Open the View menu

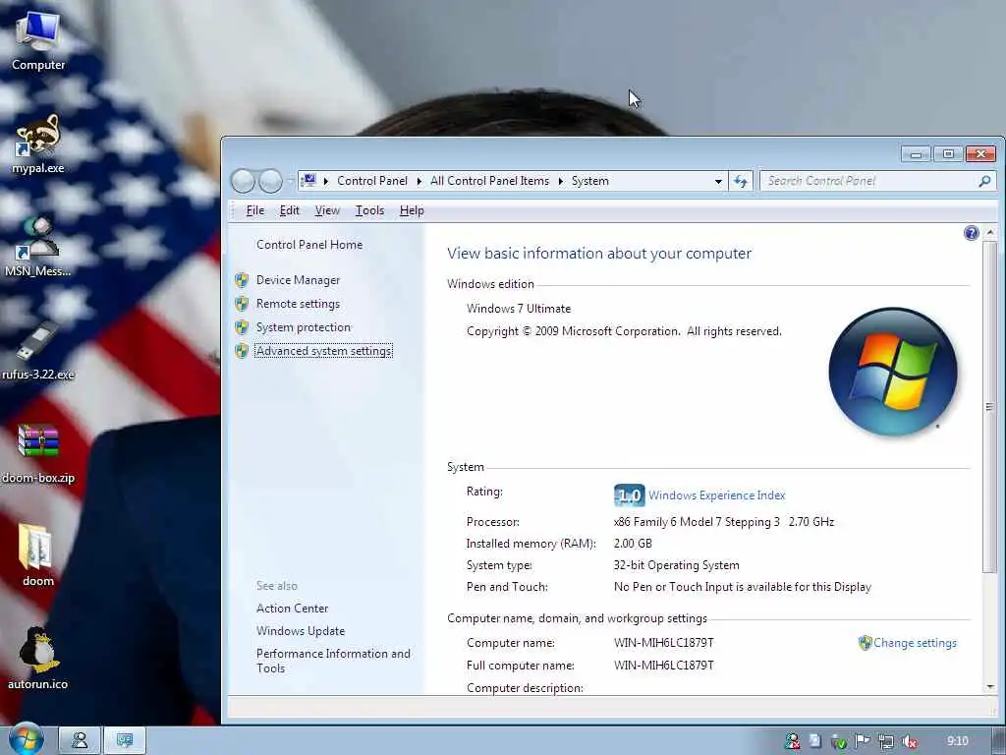(327, 210)
